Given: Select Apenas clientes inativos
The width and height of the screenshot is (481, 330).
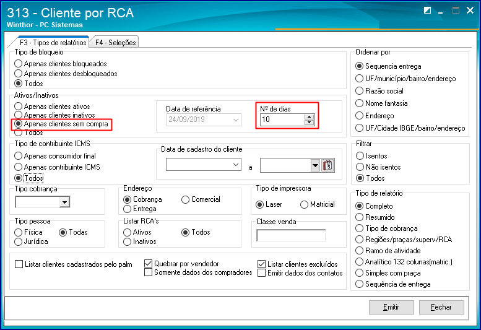Looking at the screenshot, I should coord(54,115).
